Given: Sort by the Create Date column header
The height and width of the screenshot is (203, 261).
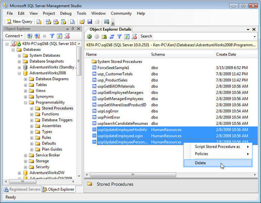Looking at the screenshot, I should coord(226,55).
